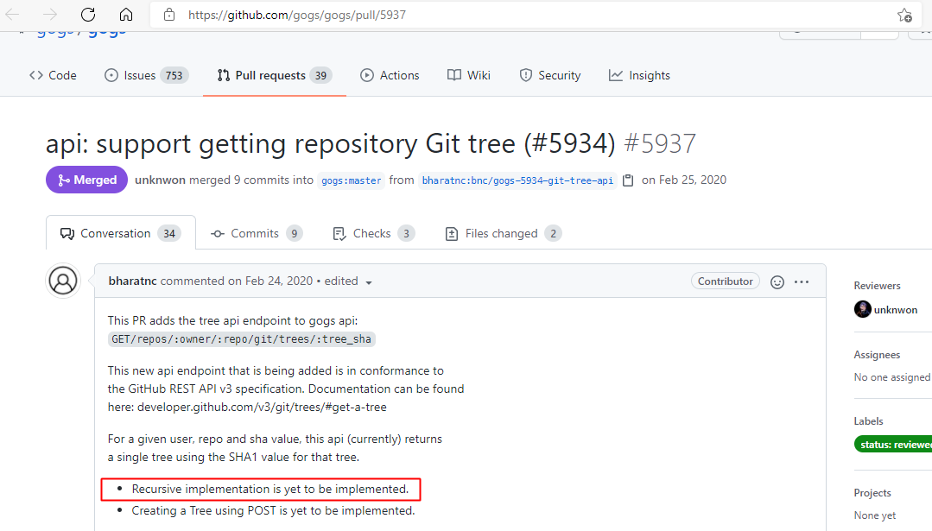Switch to the Commits tab
The height and width of the screenshot is (531, 932).
254,233
